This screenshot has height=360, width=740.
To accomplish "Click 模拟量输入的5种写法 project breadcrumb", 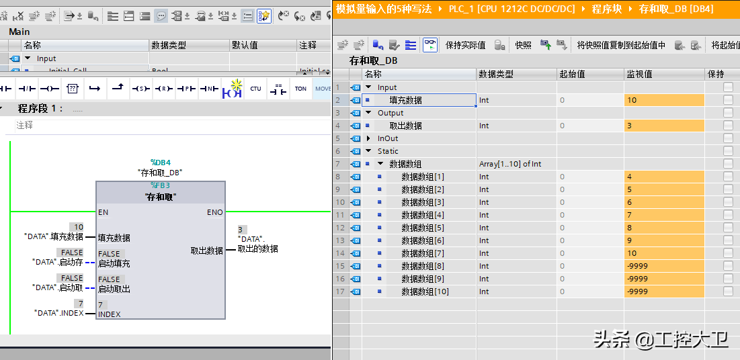I will point(384,9).
